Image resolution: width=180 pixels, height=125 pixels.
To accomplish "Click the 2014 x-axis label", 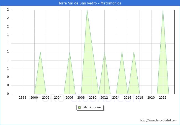I will (x=116, y=97).
